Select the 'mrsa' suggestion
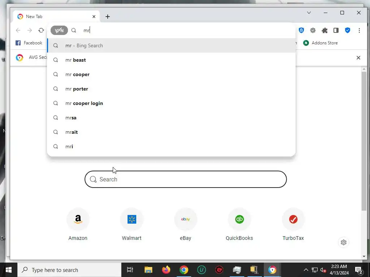The height and width of the screenshot is (277, 370). (171, 118)
